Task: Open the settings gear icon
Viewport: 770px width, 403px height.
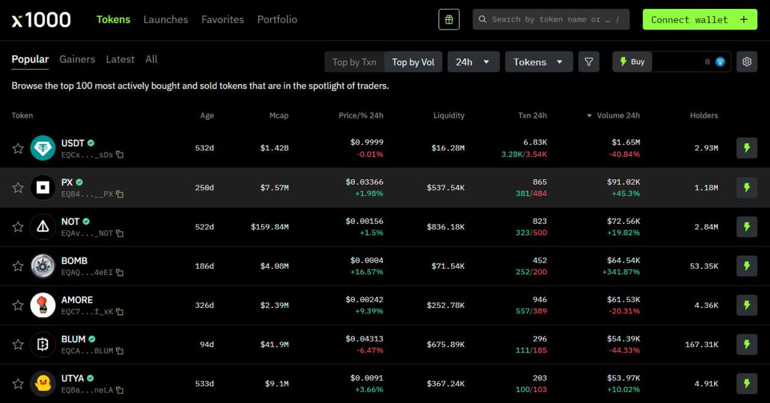Action: (x=746, y=62)
